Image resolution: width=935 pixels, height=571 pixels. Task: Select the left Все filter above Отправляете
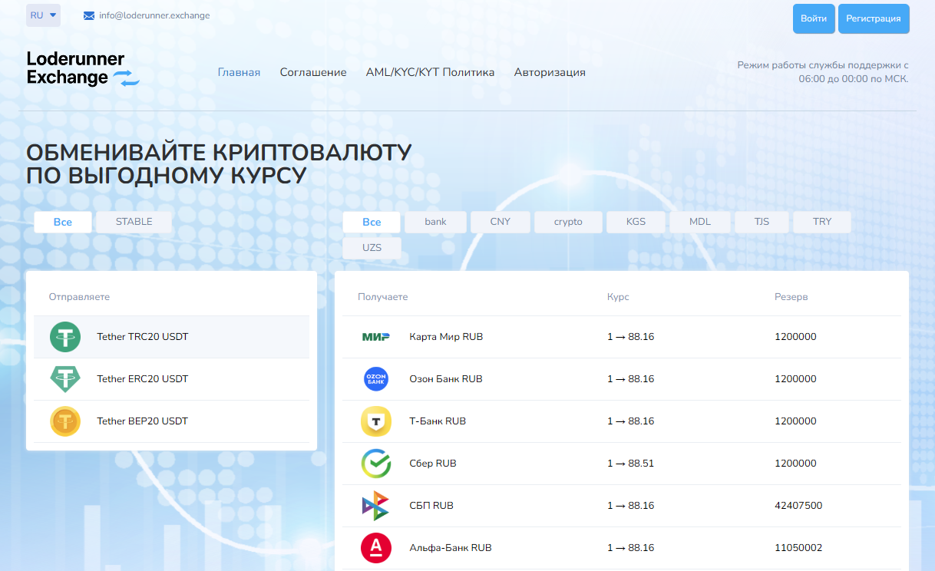click(x=63, y=222)
